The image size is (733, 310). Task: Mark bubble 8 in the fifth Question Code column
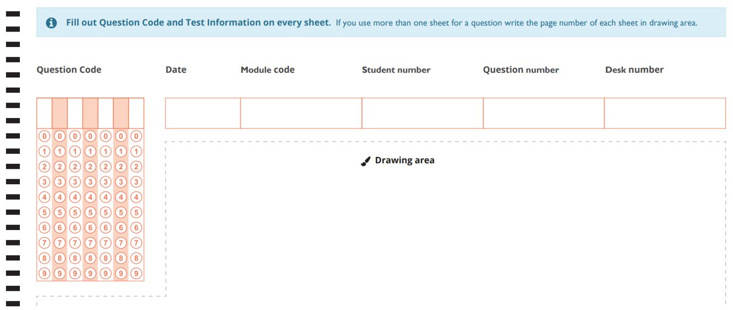(x=105, y=258)
